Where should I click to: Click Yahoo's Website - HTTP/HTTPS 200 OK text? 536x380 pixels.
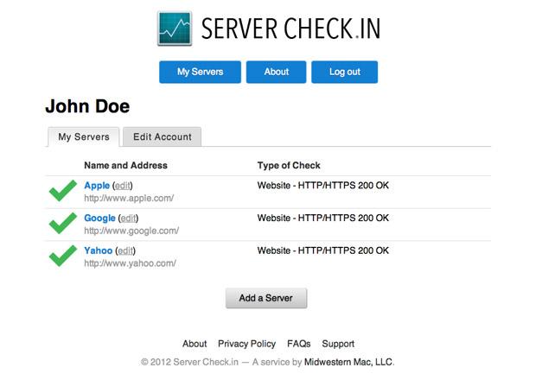tap(323, 250)
